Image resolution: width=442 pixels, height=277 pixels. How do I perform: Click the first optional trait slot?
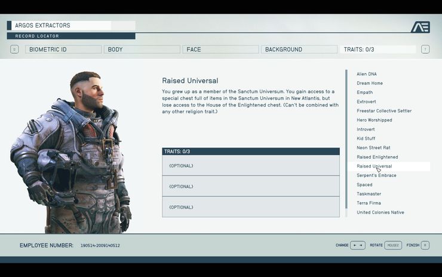point(251,166)
